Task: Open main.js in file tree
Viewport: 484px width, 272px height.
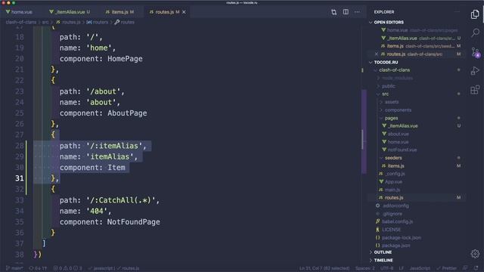Action: [392, 190]
